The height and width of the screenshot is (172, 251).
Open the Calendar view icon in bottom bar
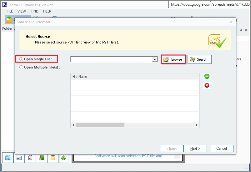(x=8, y=158)
